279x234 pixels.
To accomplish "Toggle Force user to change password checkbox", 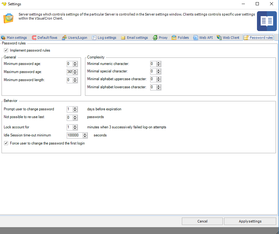I will (6, 143).
